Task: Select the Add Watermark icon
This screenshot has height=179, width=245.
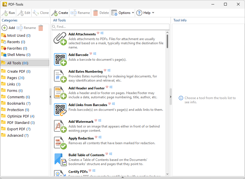Action: pyautogui.click(x=60, y=126)
